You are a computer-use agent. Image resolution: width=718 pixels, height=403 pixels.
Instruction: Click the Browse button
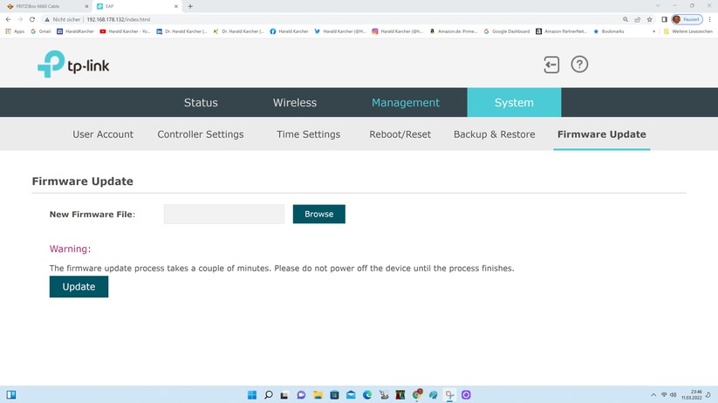[x=318, y=214]
